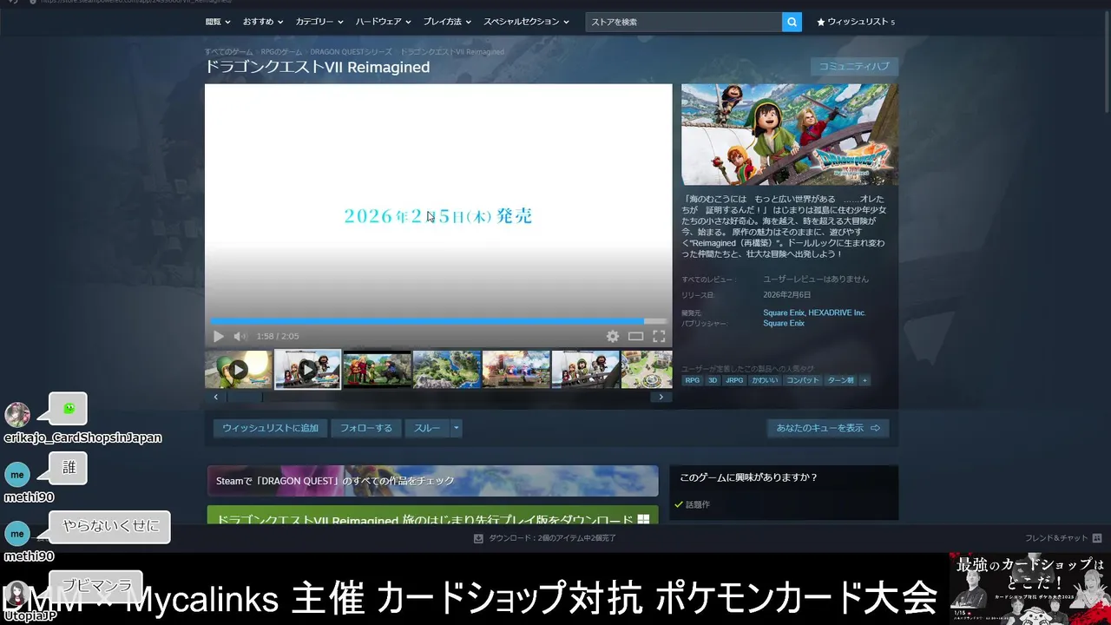1111x625 pixels.
Task: Click the ストアを検索 search field
Action: point(683,22)
